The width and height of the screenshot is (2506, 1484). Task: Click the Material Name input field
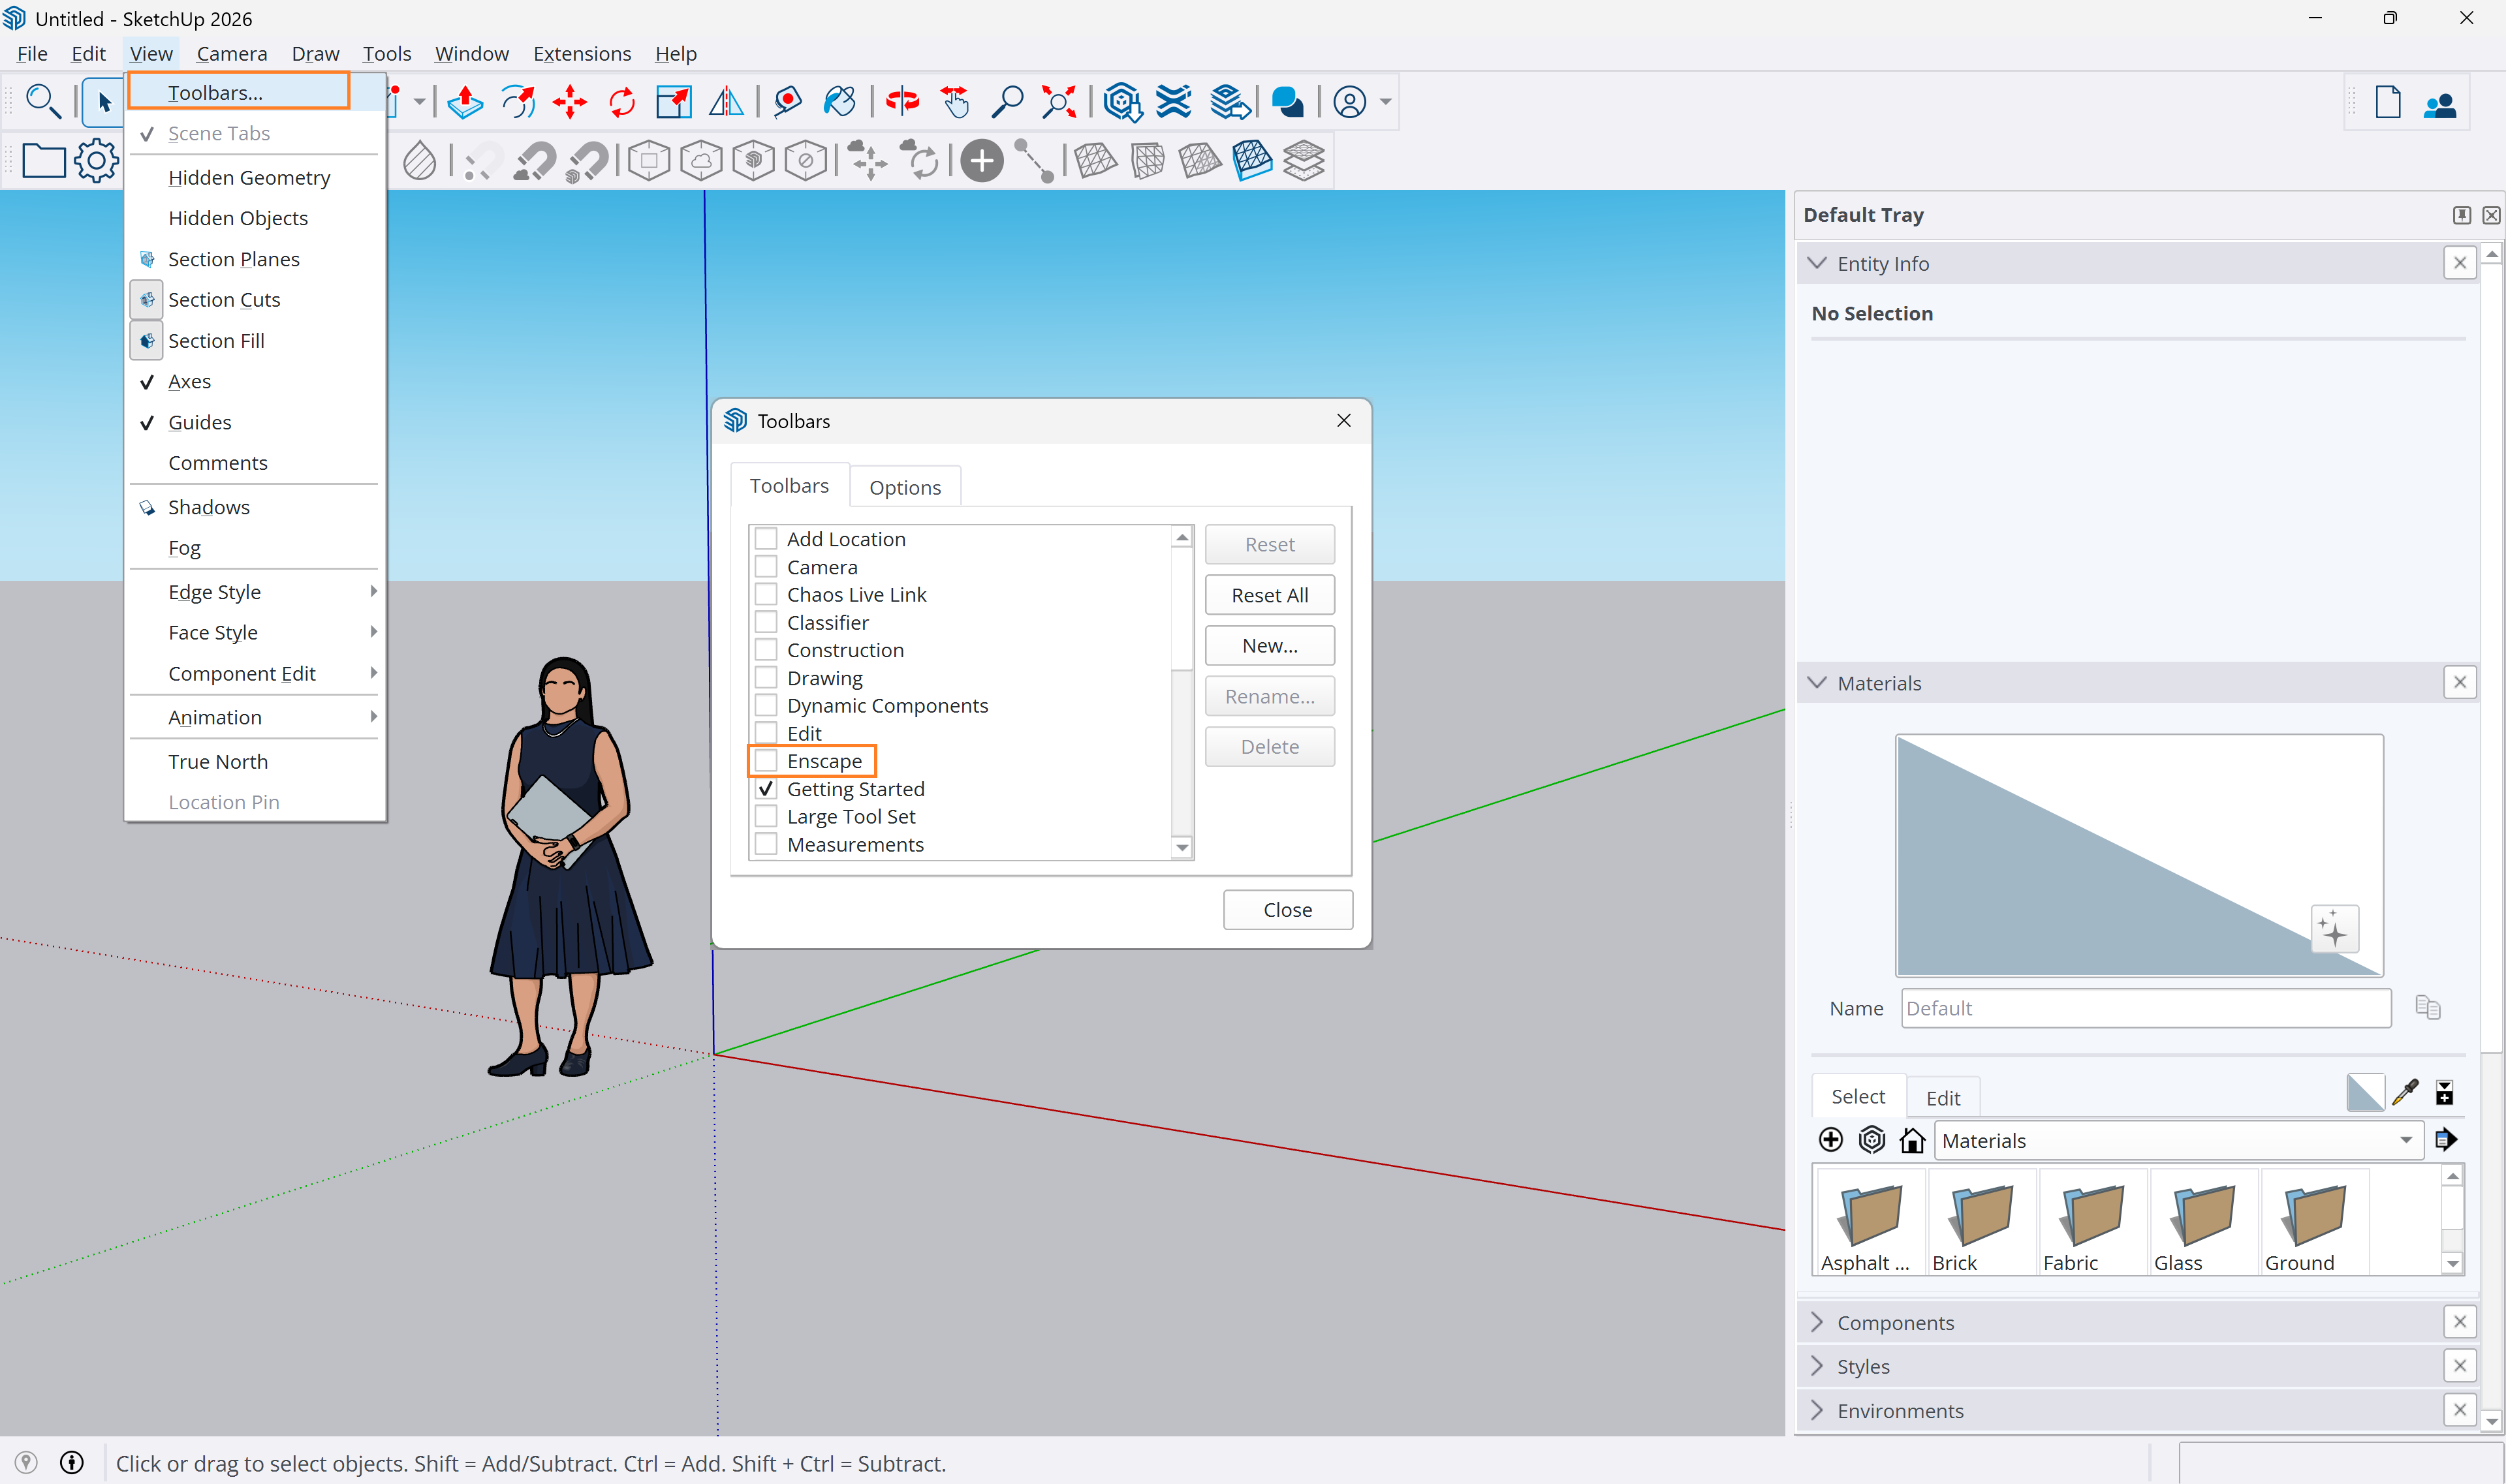2146,1008
